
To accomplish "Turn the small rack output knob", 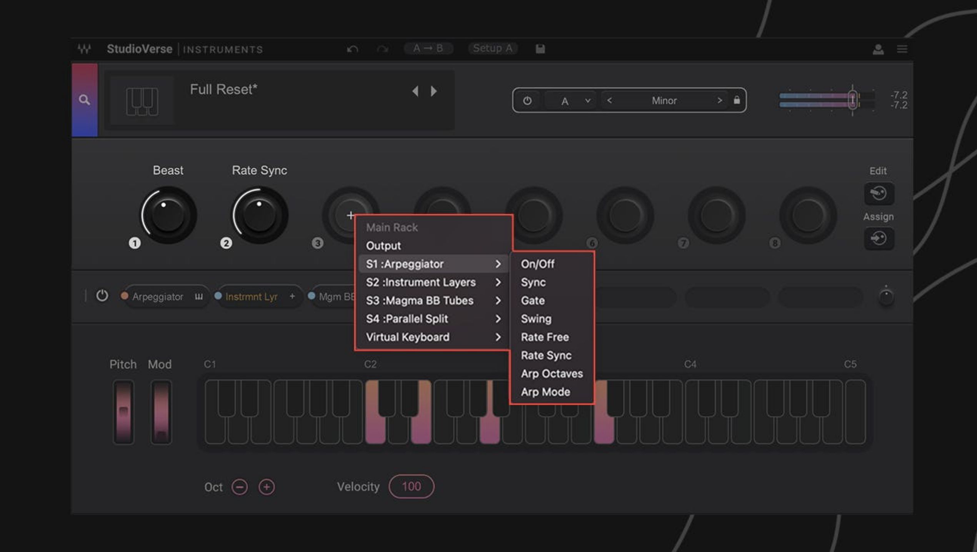I will pos(886,297).
